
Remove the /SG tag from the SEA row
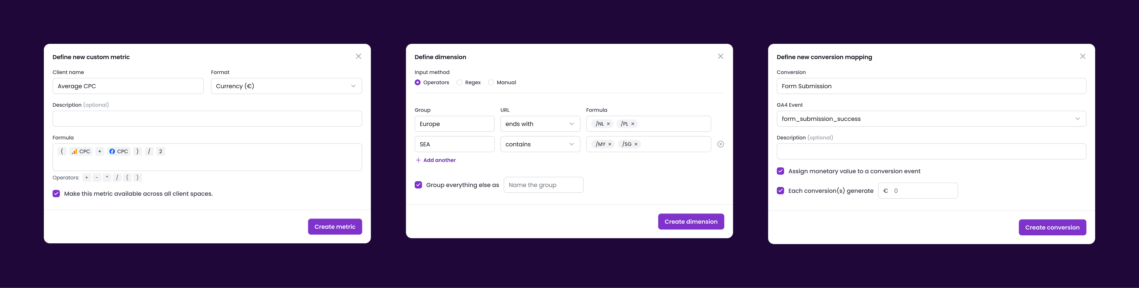click(x=636, y=144)
